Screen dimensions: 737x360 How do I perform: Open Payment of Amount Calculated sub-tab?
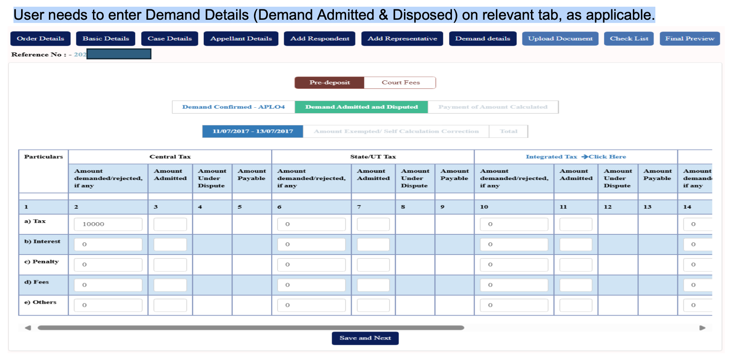point(493,107)
